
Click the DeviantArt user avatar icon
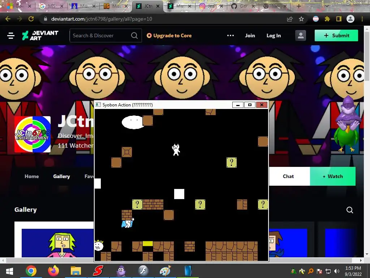click(x=300, y=35)
